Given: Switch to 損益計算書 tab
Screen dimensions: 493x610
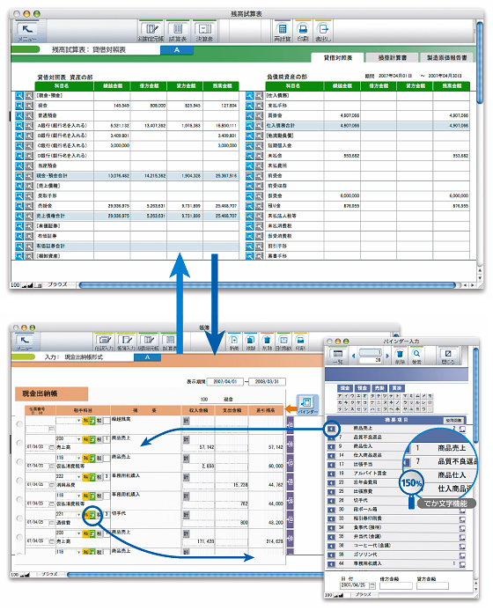Looking at the screenshot, I should pyautogui.click(x=393, y=58).
